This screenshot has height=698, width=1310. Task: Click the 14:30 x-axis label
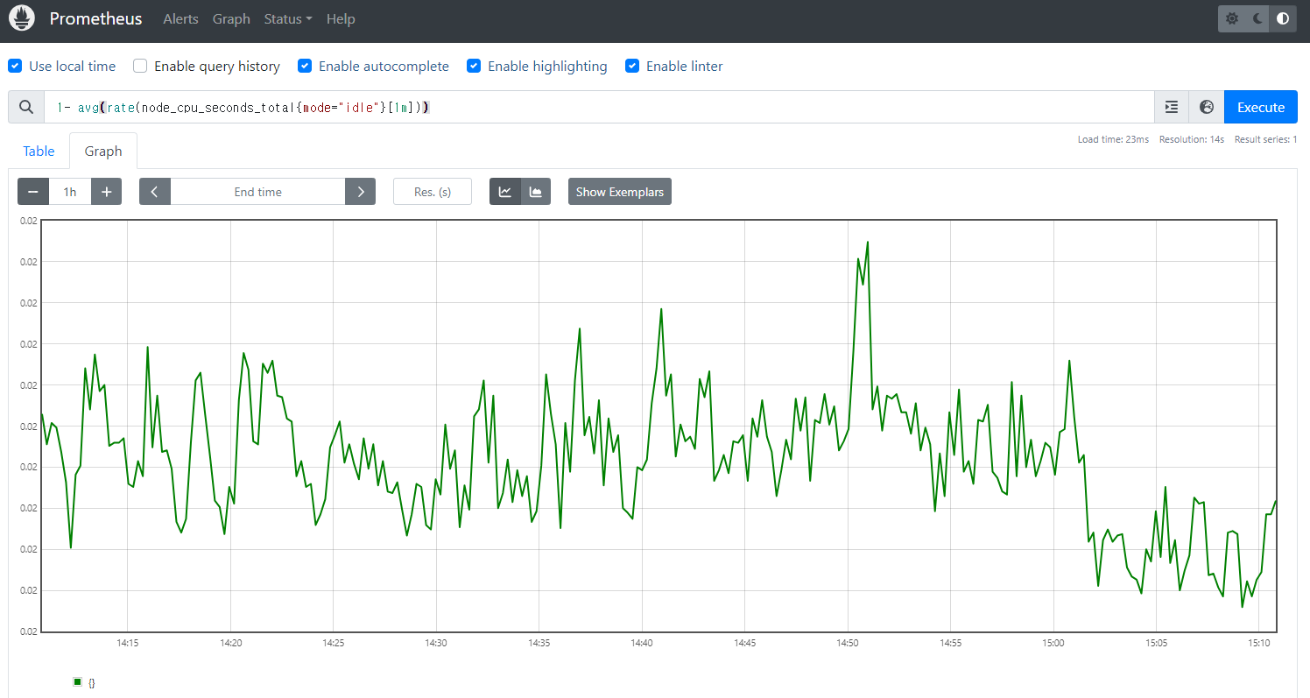pyautogui.click(x=436, y=643)
